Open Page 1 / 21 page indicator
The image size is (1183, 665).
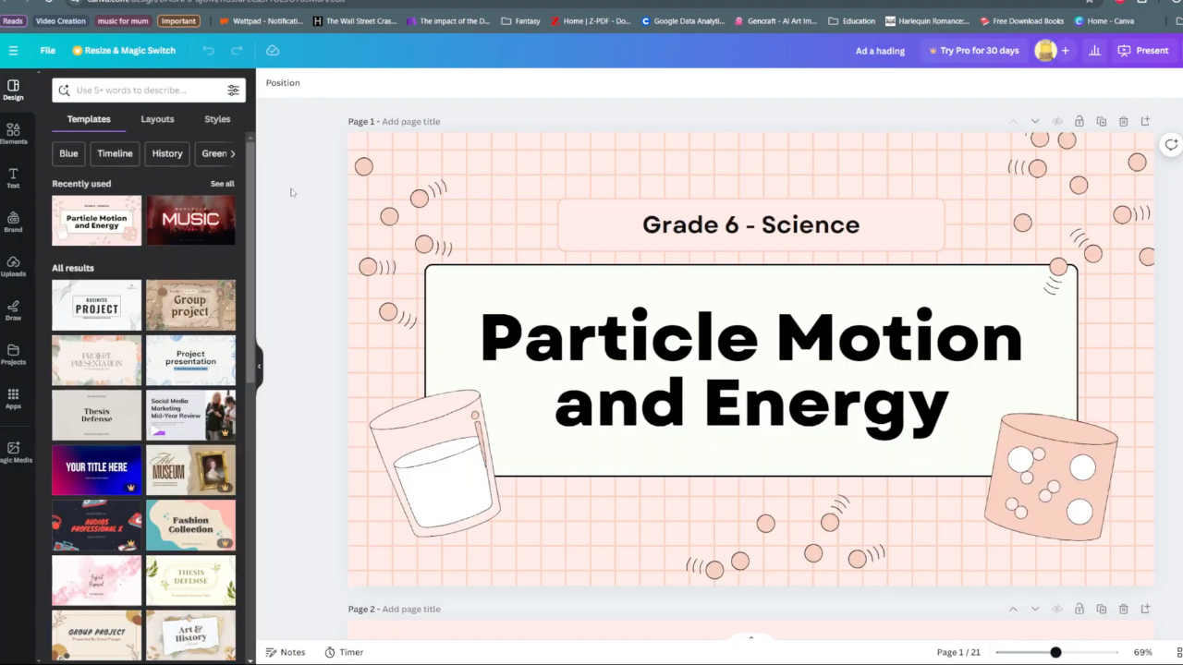pos(958,652)
